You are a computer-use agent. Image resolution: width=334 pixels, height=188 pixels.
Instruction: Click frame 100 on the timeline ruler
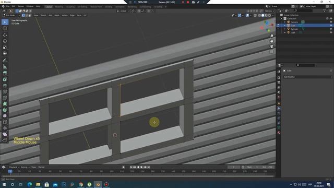(x=112, y=171)
